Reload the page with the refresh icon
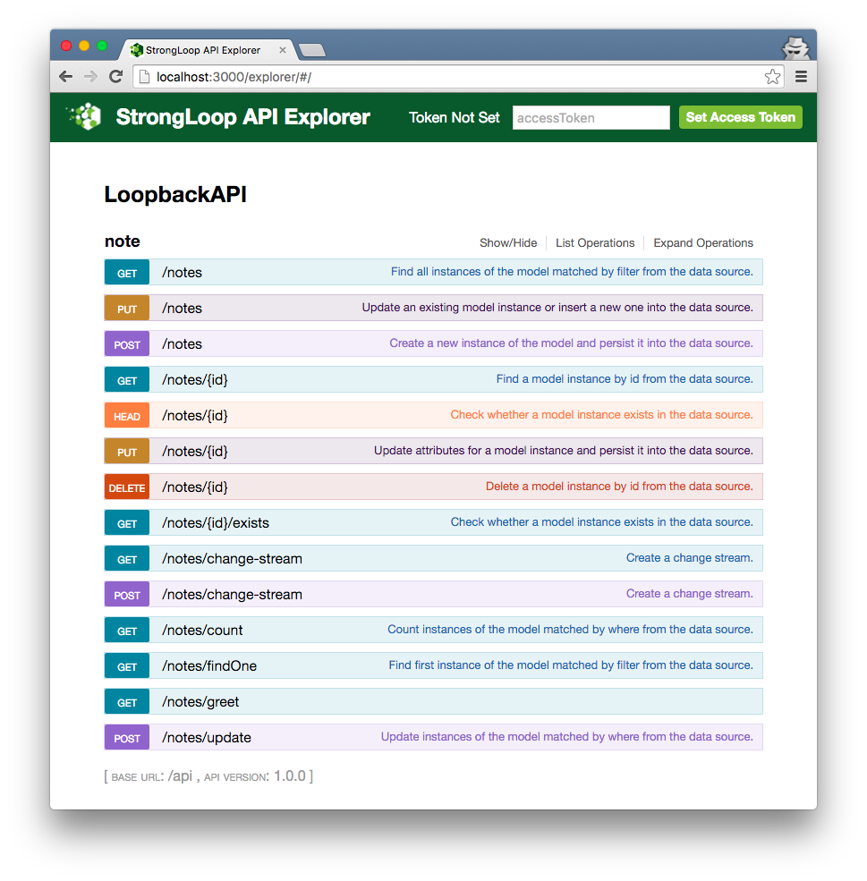Viewport: 867px width, 881px height. (x=115, y=76)
